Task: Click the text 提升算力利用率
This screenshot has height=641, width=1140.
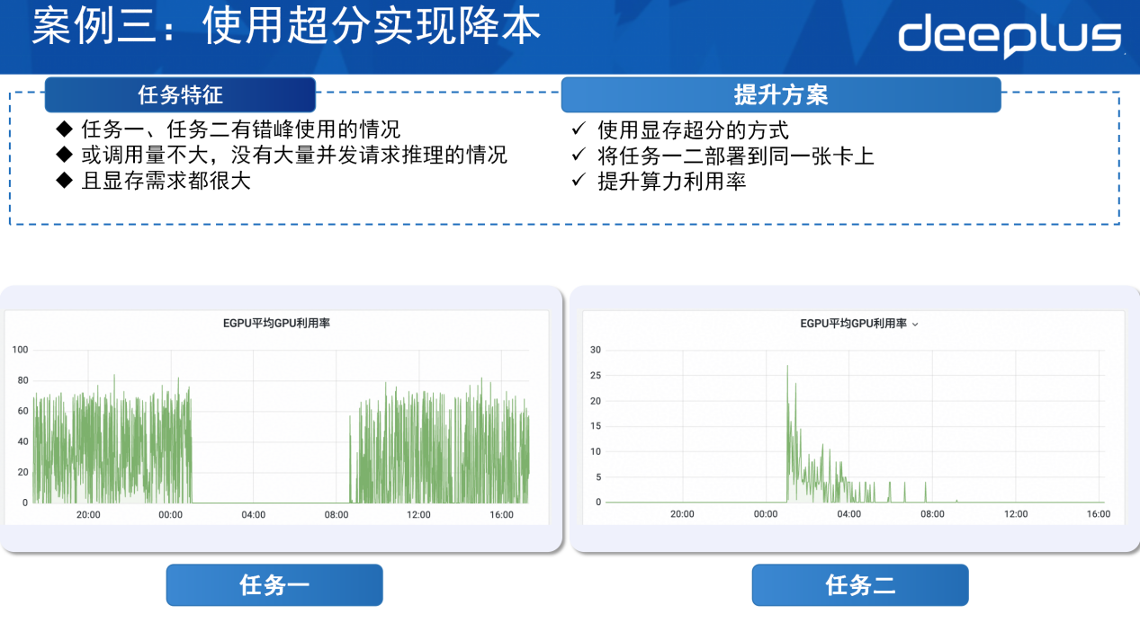Action: pyautogui.click(x=671, y=182)
